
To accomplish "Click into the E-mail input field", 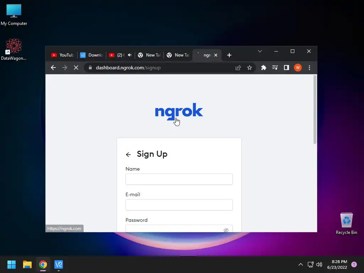I will pos(179,204).
